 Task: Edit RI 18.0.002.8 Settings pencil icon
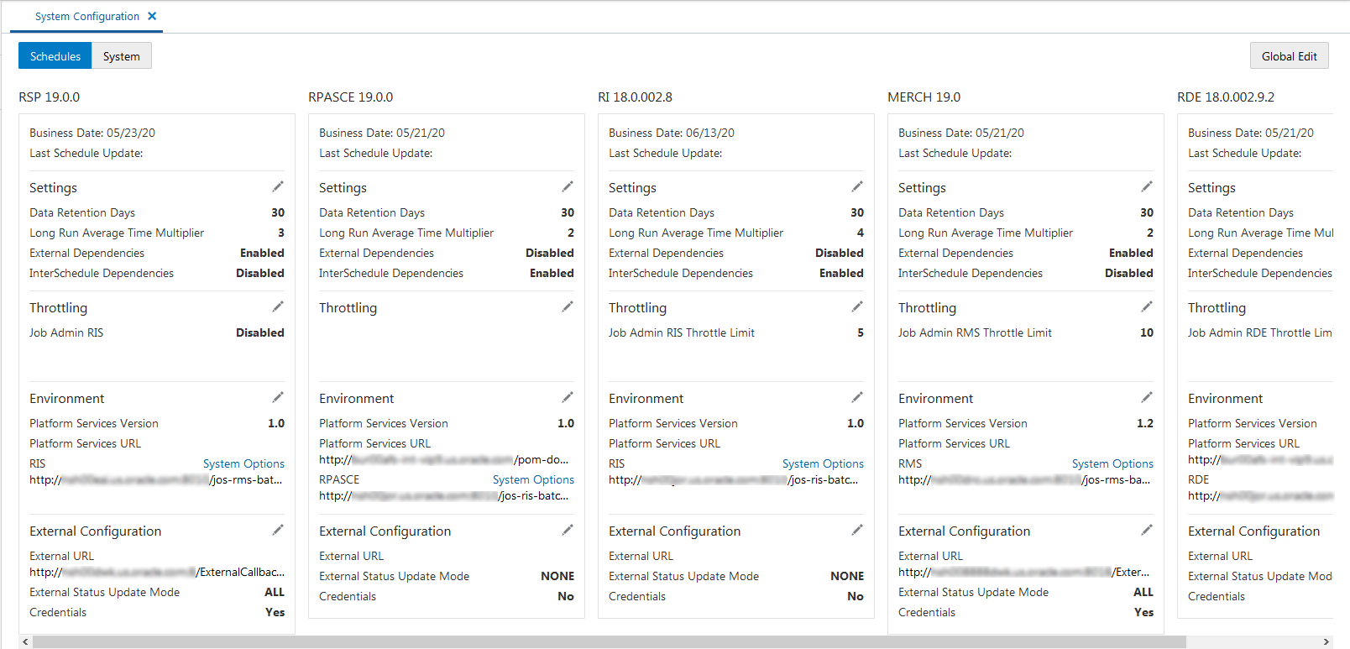[857, 186]
